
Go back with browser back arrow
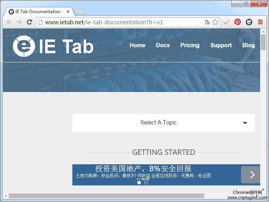tap(9, 22)
